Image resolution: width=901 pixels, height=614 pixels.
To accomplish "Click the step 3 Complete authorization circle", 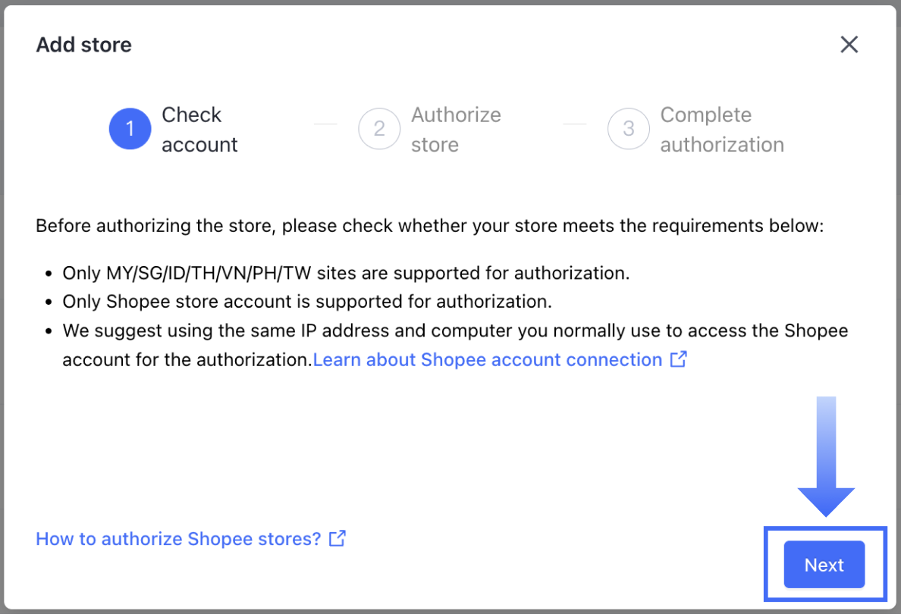I will pos(629,129).
